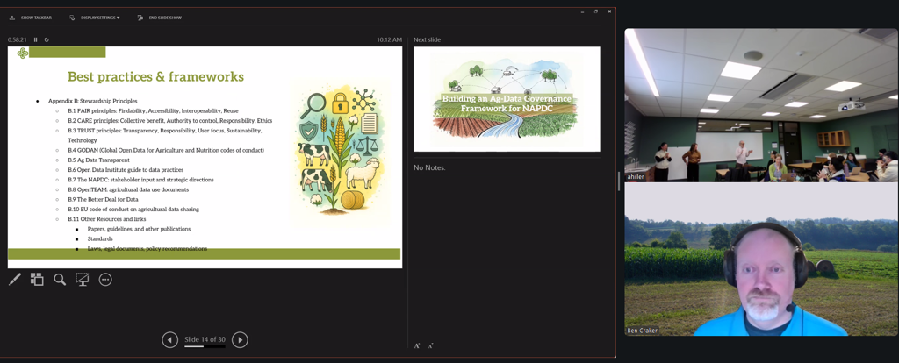Select the ahiller video feed
899x363 pixels.
click(x=760, y=105)
